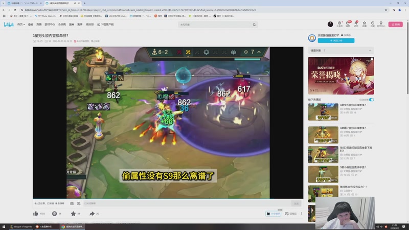The height and width of the screenshot is (230, 409).
Task: Click the 3星蝎子能否直接单挂 title
Action: 353,128
